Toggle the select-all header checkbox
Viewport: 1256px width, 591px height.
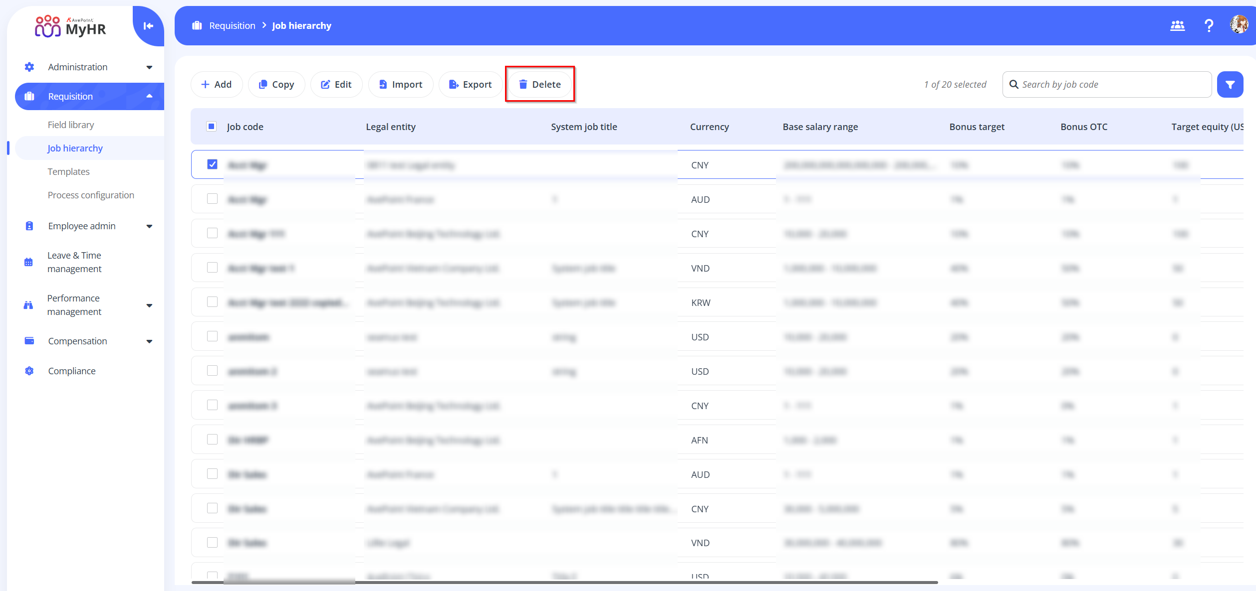(x=212, y=127)
